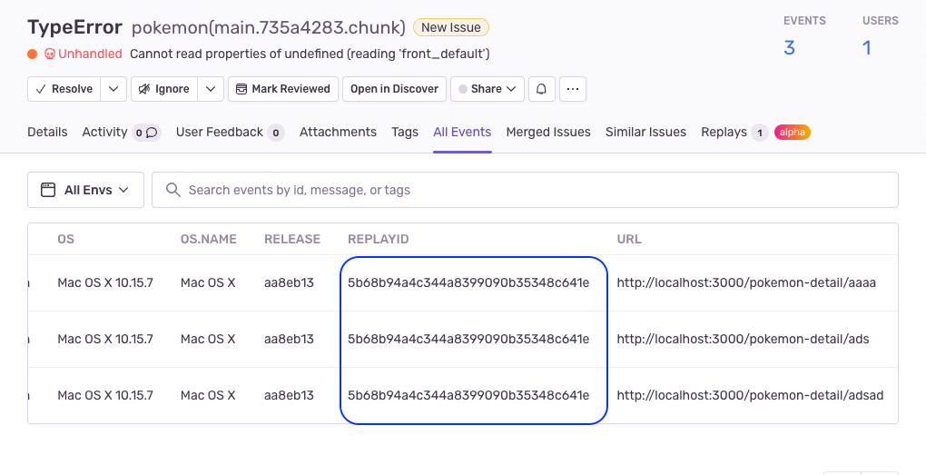926x475 pixels.
Task: Click the calendar icon in All Envs
Action: [x=48, y=190]
